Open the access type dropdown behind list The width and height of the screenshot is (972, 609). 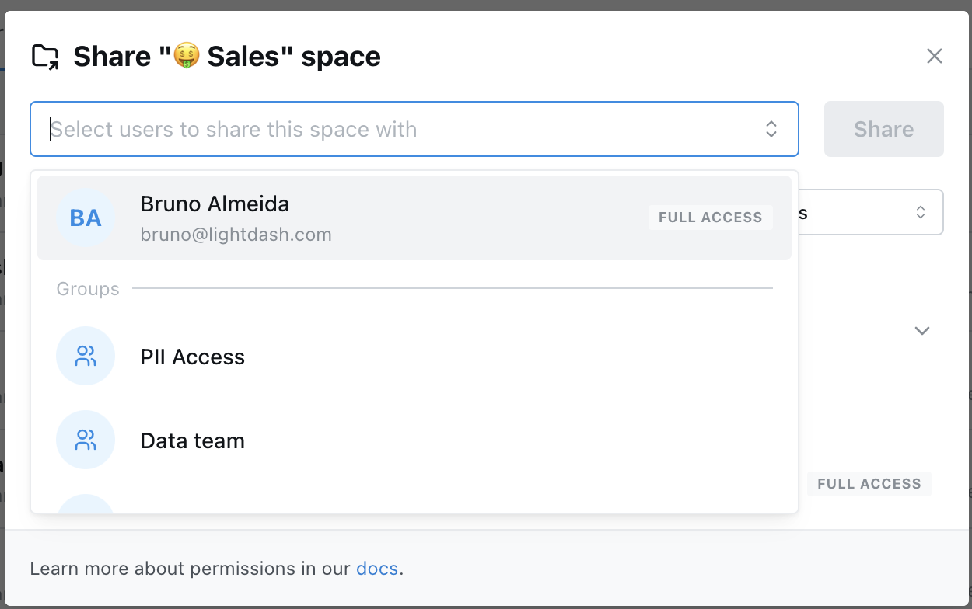click(871, 212)
